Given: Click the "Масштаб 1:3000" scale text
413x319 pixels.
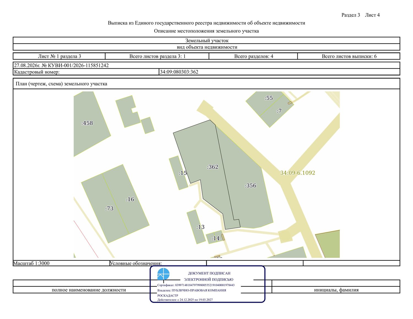Looking at the screenshot, I should coord(31,263).
